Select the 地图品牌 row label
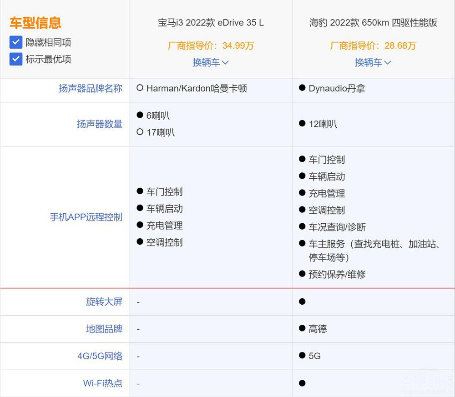This screenshot has width=455, height=397. click(x=104, y=329)
